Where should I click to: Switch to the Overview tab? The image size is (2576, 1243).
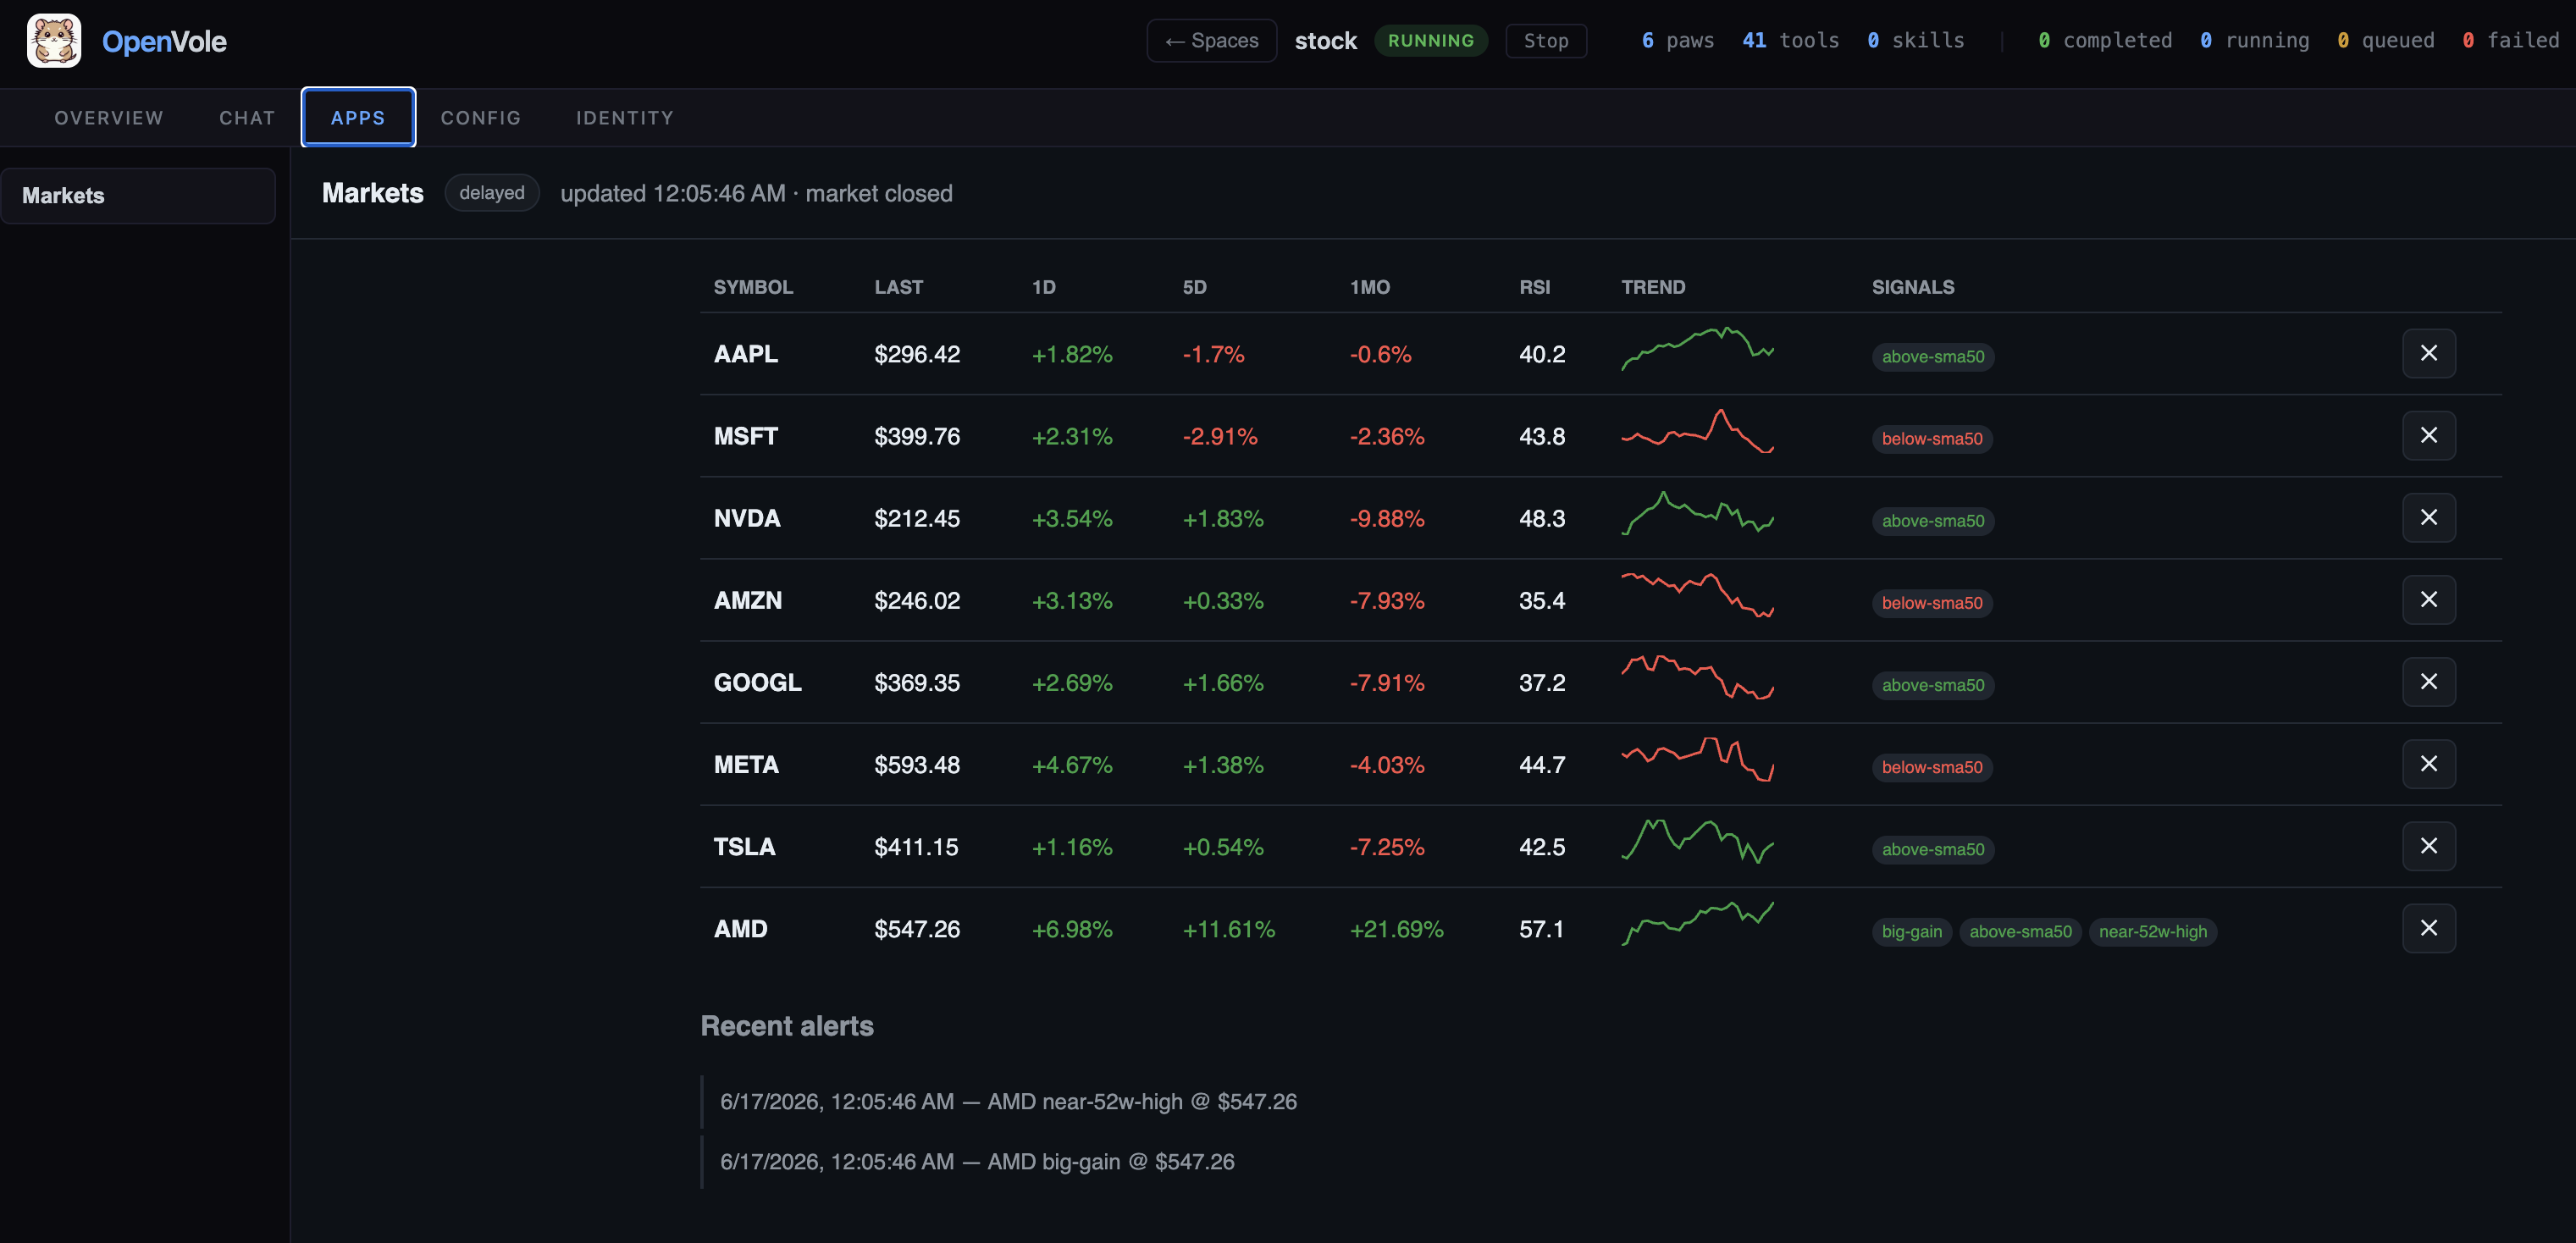pyautogui.click(x=109, y=118)
